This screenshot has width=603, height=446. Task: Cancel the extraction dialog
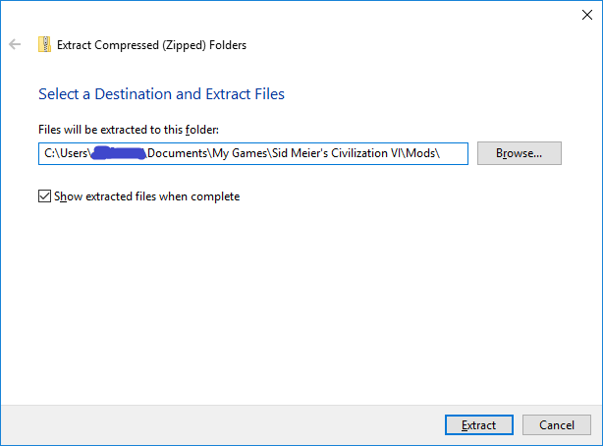[x=557, y=424]
